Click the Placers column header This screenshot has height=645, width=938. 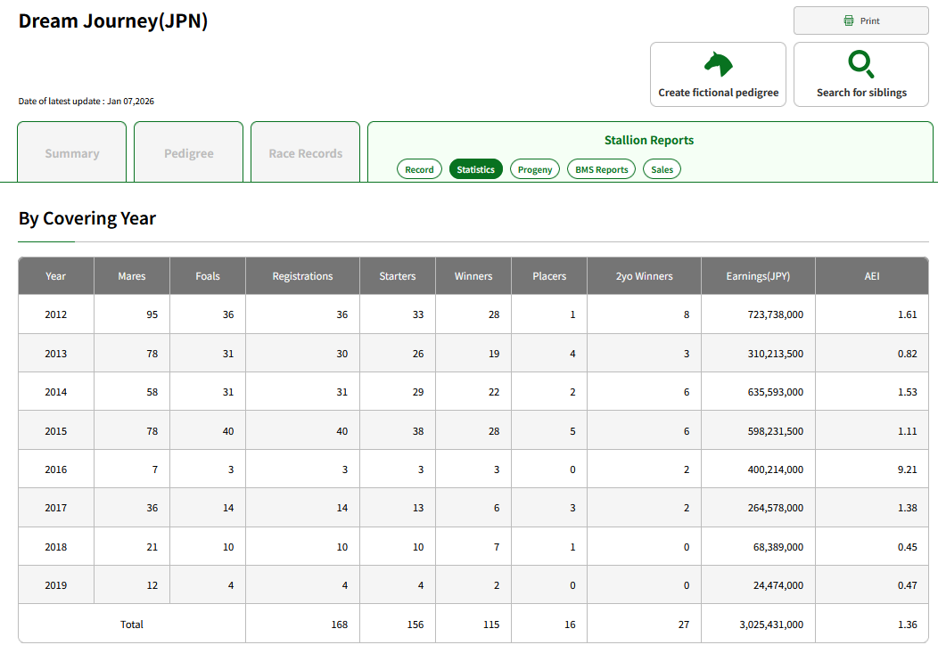(x=549, y=276)
